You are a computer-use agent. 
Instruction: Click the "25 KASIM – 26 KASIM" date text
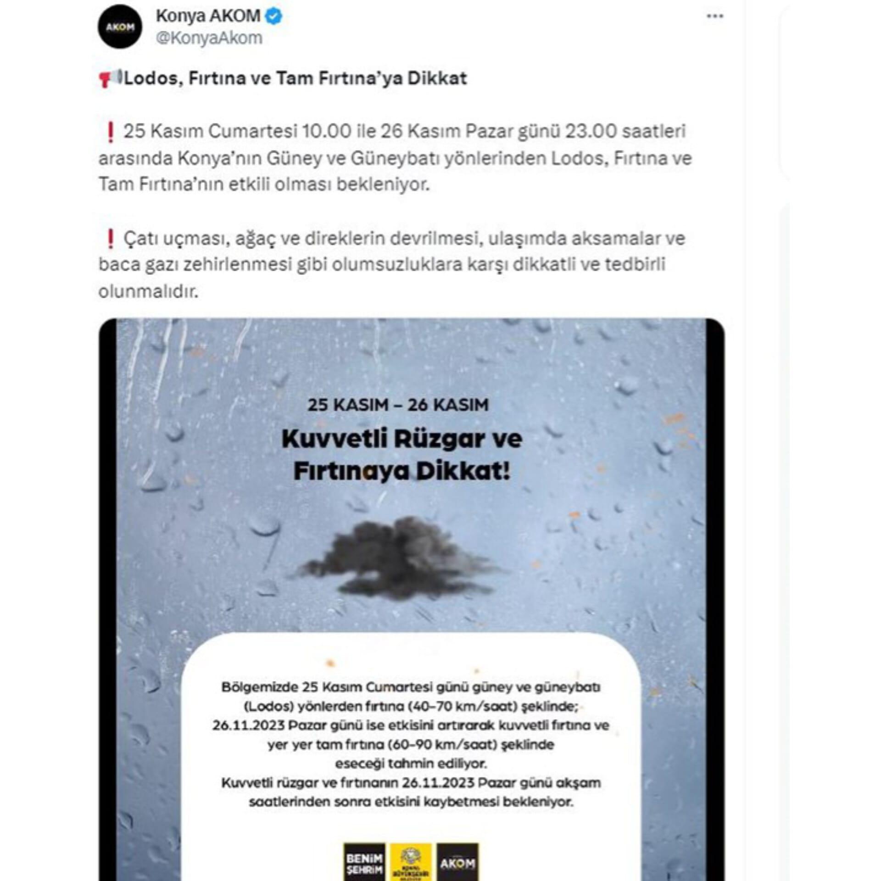point(398,405)
